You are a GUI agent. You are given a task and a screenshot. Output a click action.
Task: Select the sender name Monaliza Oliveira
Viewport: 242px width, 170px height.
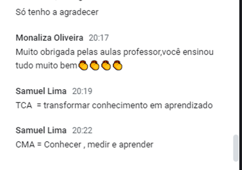coord(50,38)
